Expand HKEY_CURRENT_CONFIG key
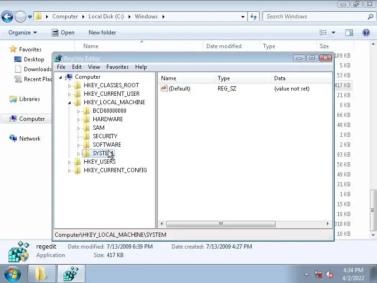Screen dimensions: 377x283 click(69, 171)
